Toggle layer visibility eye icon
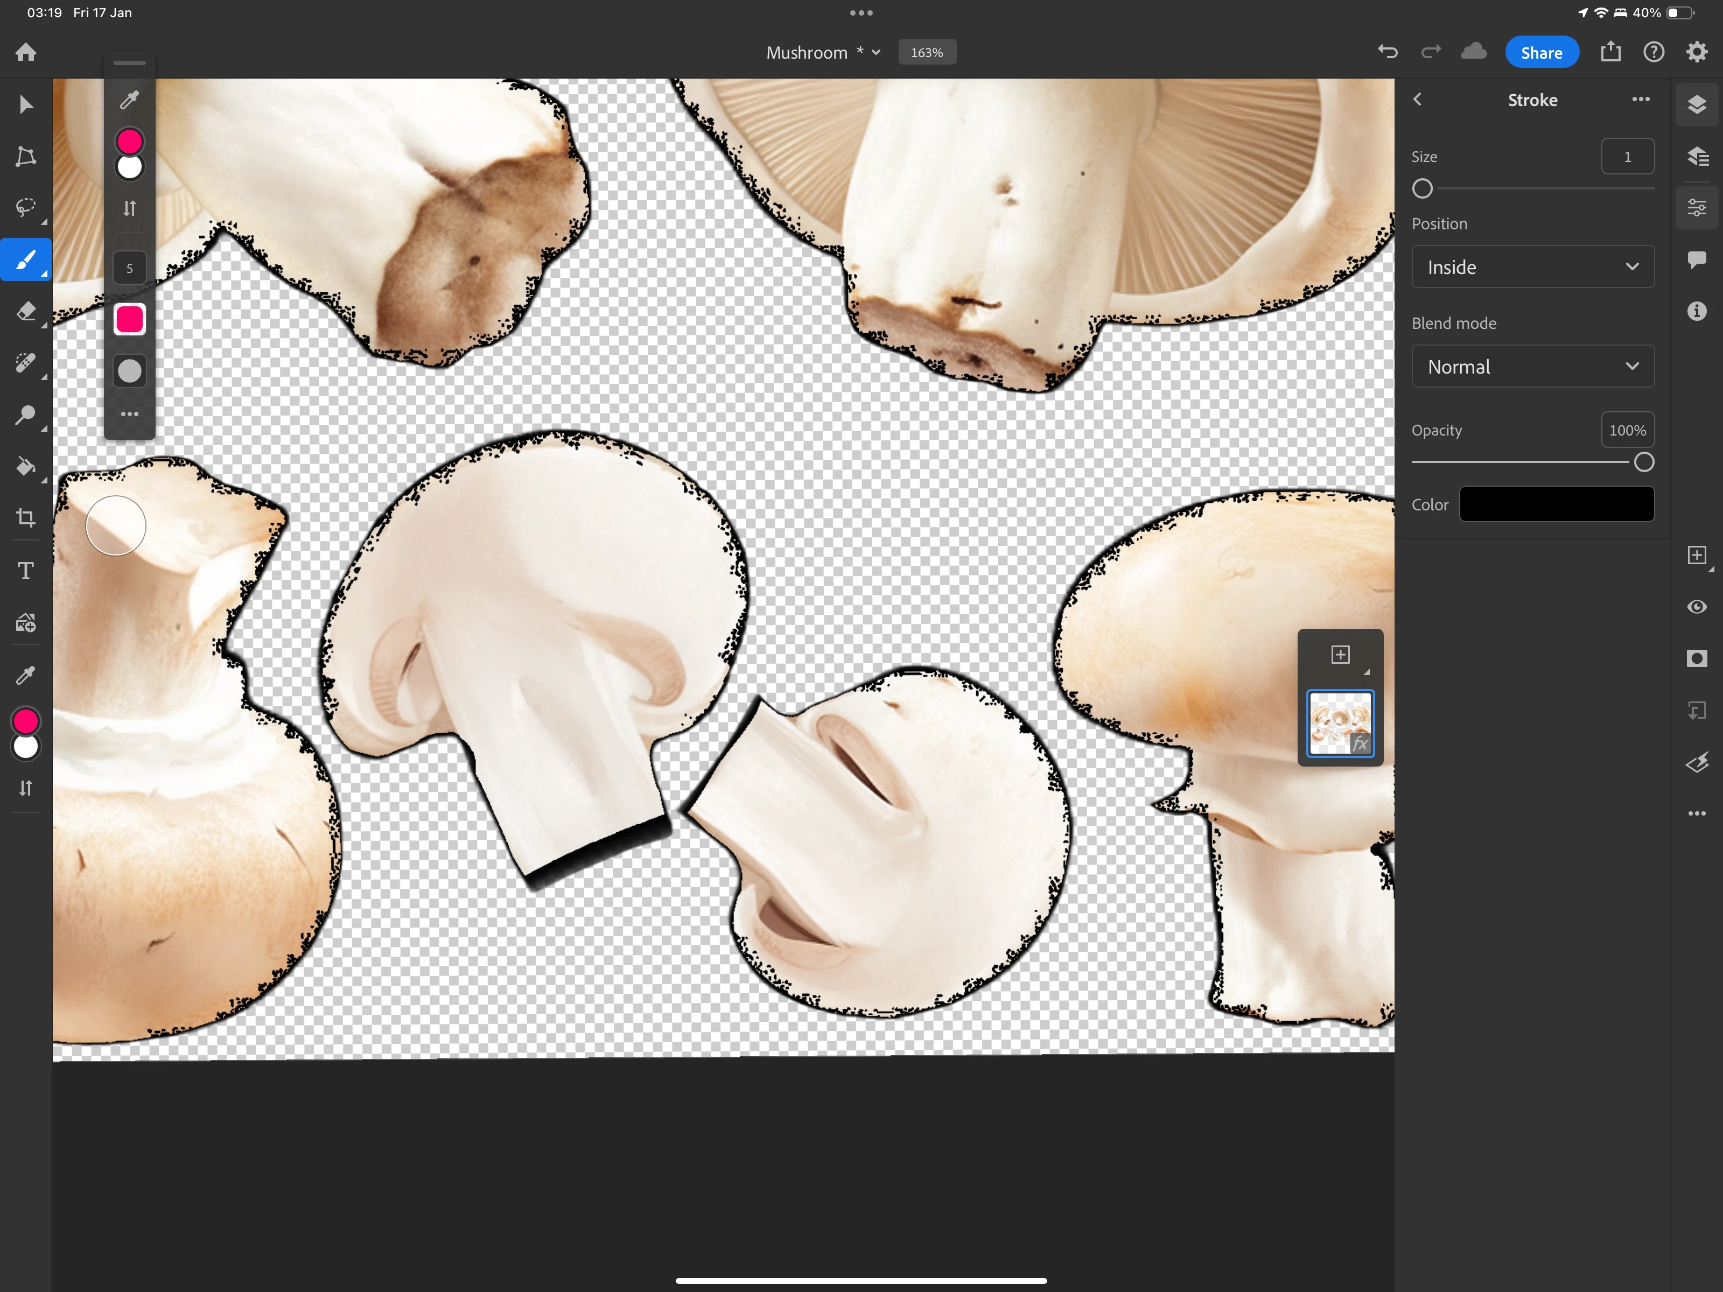The height and width of the screenshot is (1292, 1723). coord(1697,607)
